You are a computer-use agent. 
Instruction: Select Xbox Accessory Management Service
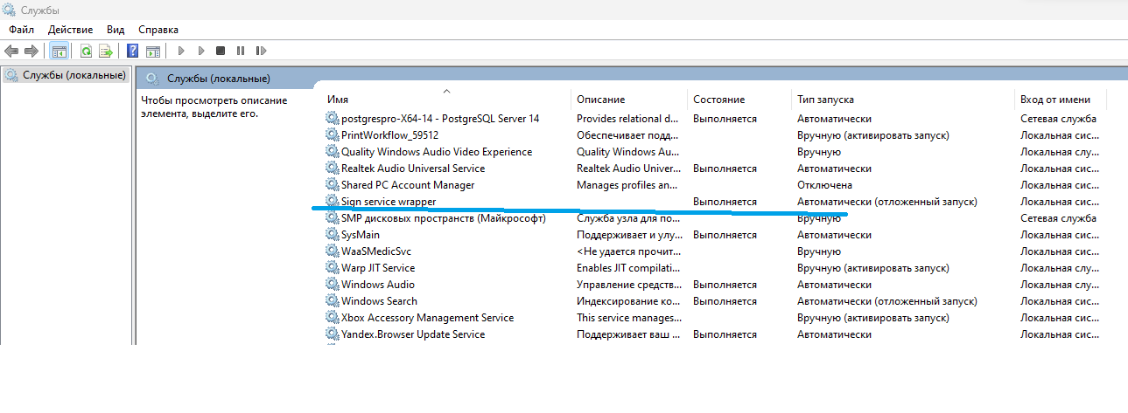(428, 318)
